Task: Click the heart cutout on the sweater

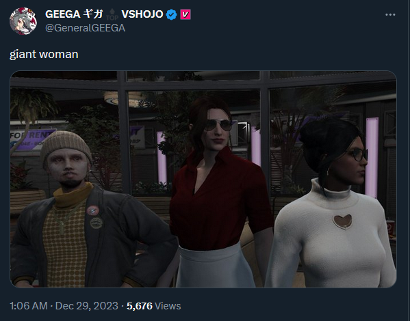Action: (342, 222)
